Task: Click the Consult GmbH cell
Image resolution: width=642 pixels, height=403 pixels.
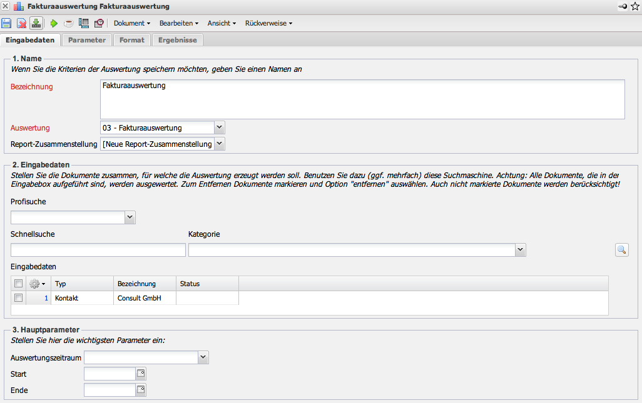Action: pyautogui.click(x=145, y=298)
